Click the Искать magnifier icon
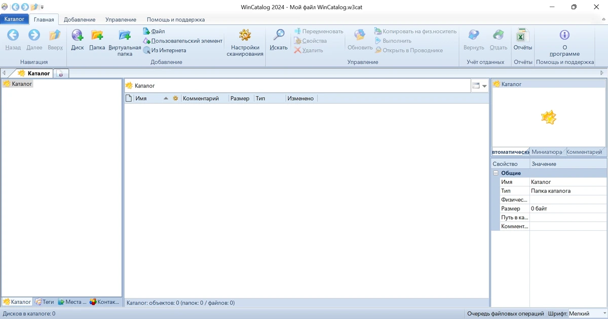Image resolution: width=608 pixels, height=319 pixels. click(279, 35)
